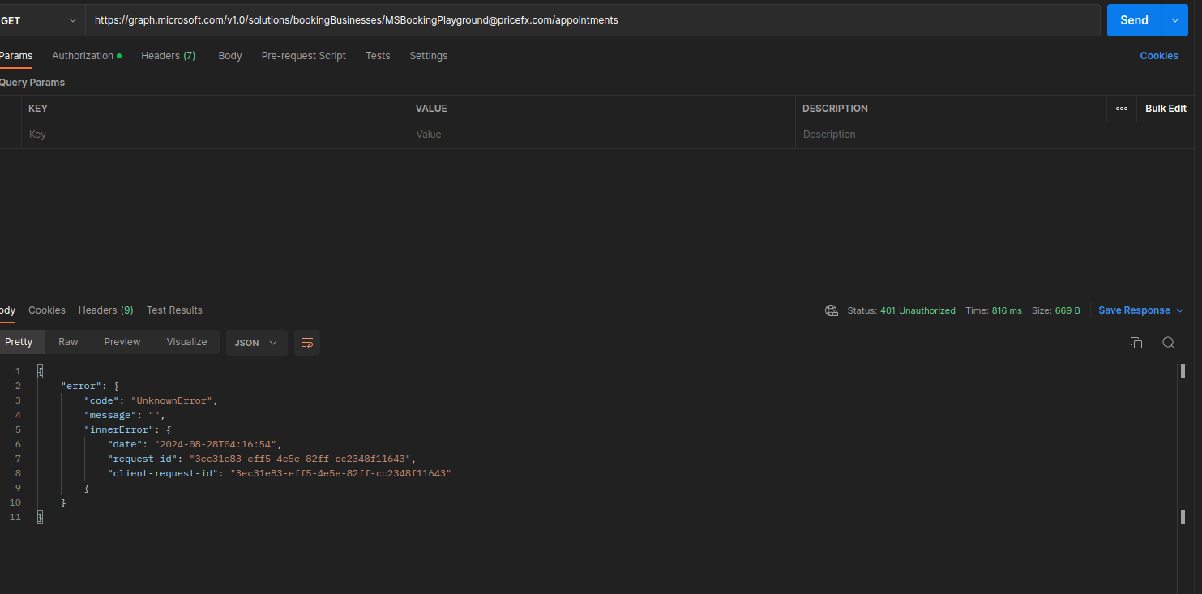The image size is (1202, 594).
Task: Click the Key input cell
Action: click(x=215, y=135)
